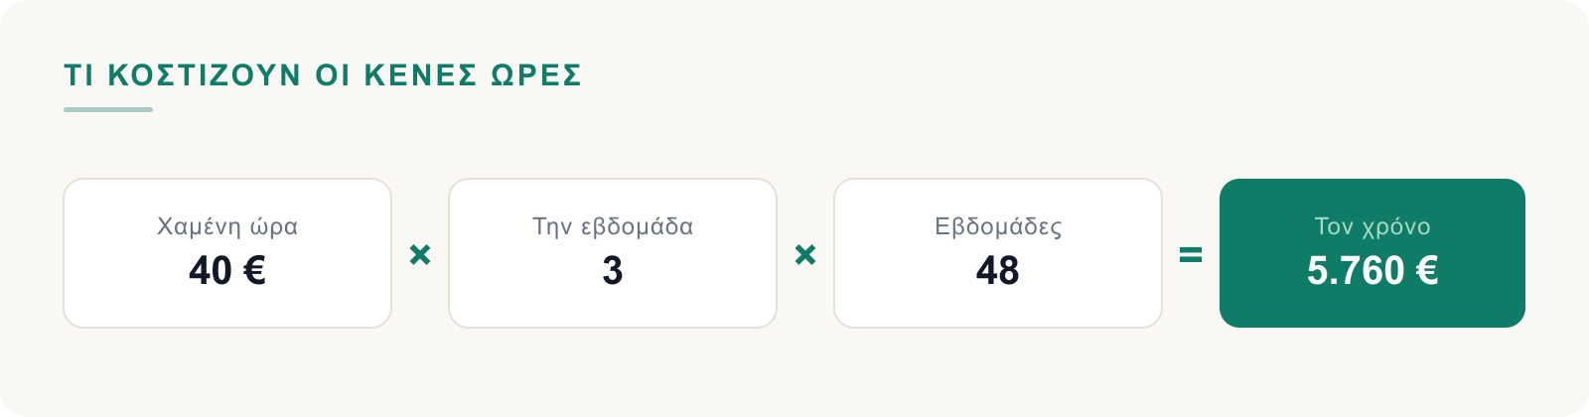Screen dimensions: 1589x417
Task: Click the second multiplication sign icon
Action: coord(805,255)
